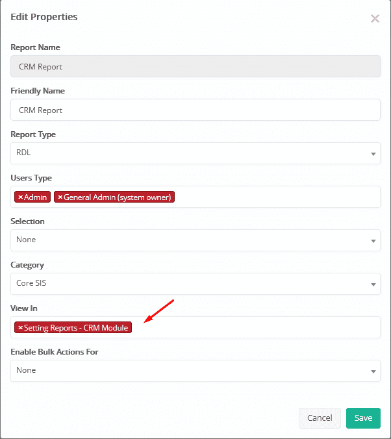Viewport: 391px width, 439px height.
Task: Close the Edit Properties dialog with X
Action: [x=375, y=19]
